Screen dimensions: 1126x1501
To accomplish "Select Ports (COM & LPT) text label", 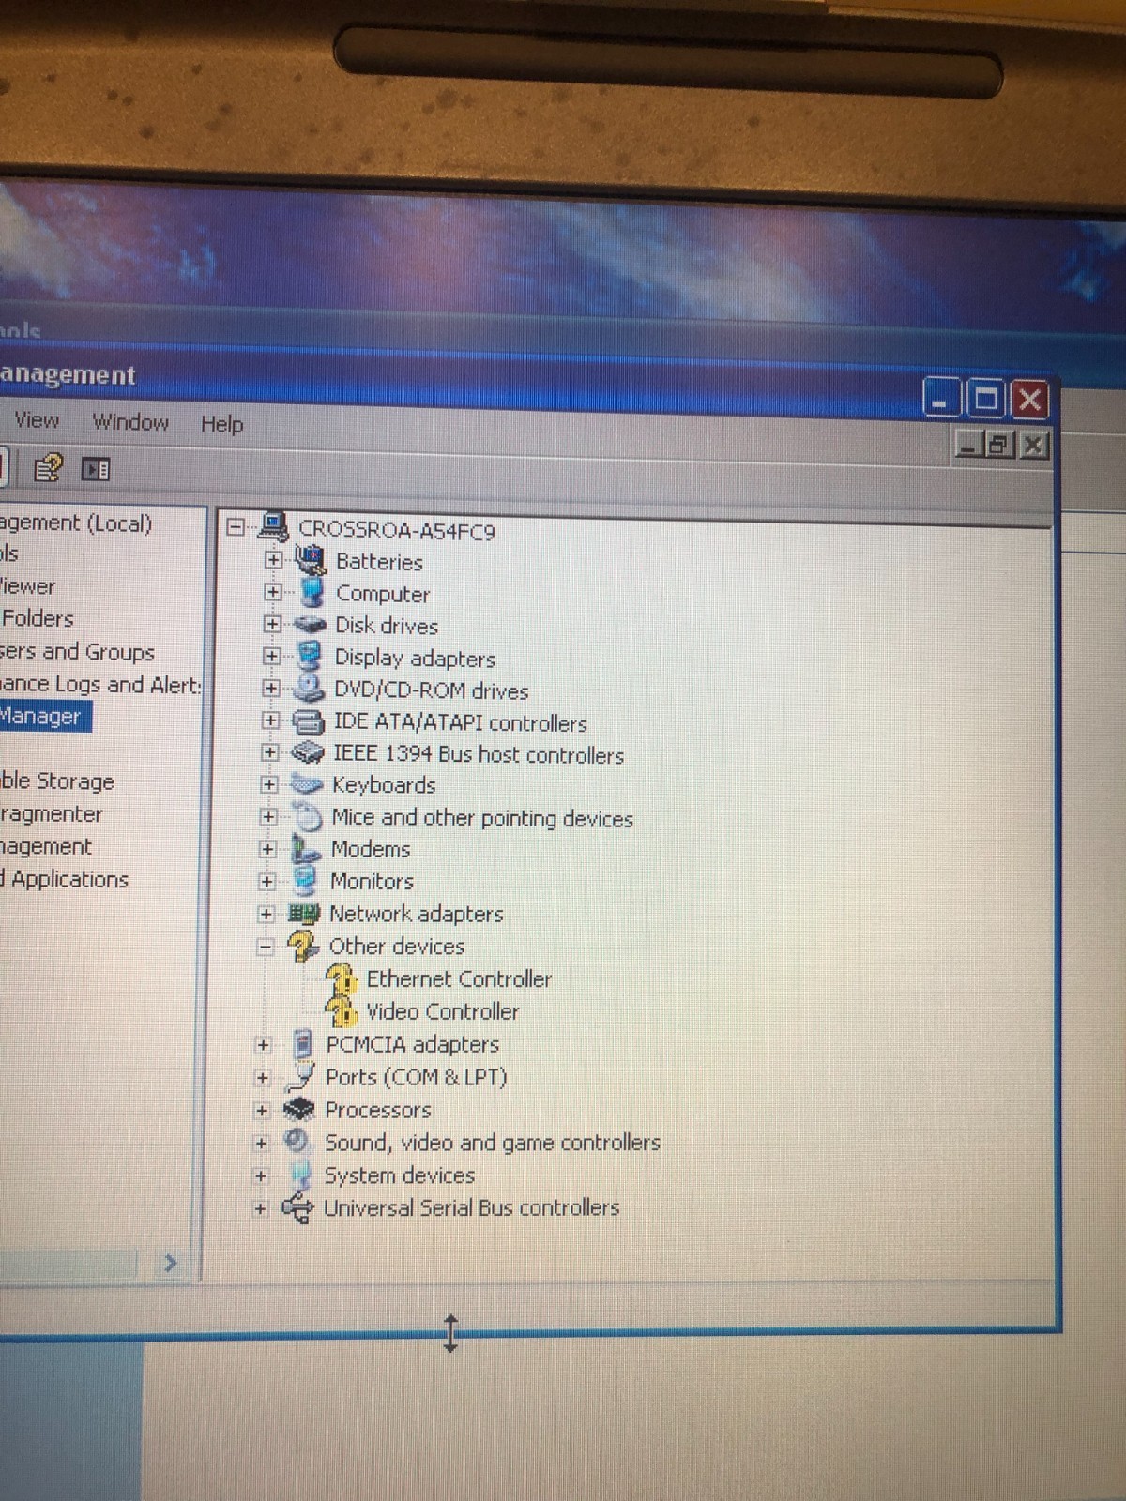I will tap(416, 1077).
